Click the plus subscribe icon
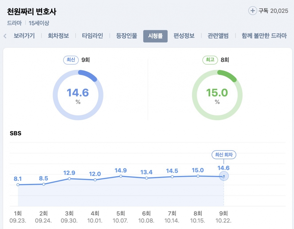 [253, 11]
